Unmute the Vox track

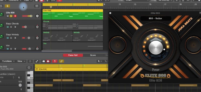pyautogui.click(x=8, y=49)
